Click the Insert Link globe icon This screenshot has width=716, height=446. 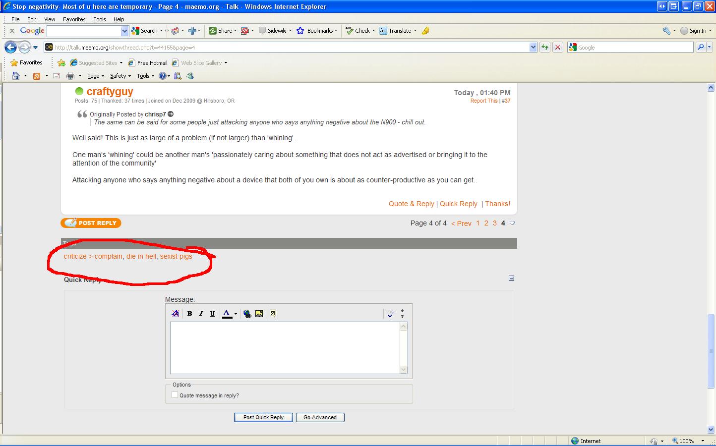247,314
